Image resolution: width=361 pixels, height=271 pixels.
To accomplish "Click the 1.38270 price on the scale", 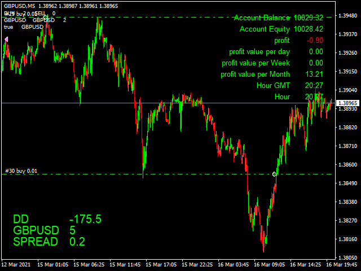I will pyautogui.click(x=347, y=221).
